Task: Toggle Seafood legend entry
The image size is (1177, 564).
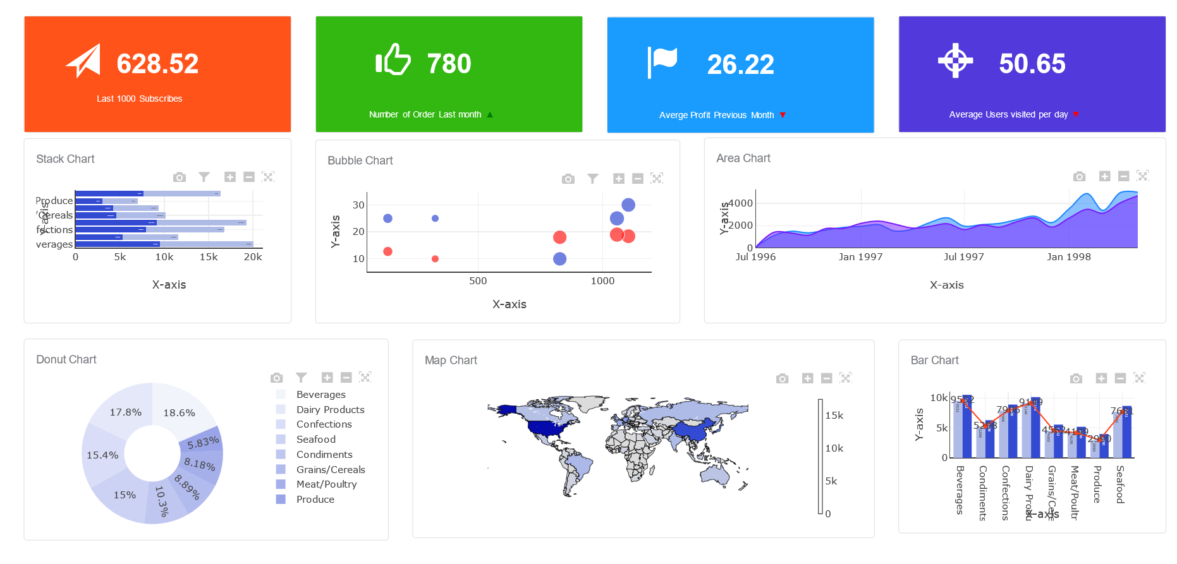Action: tap(306, 440)
